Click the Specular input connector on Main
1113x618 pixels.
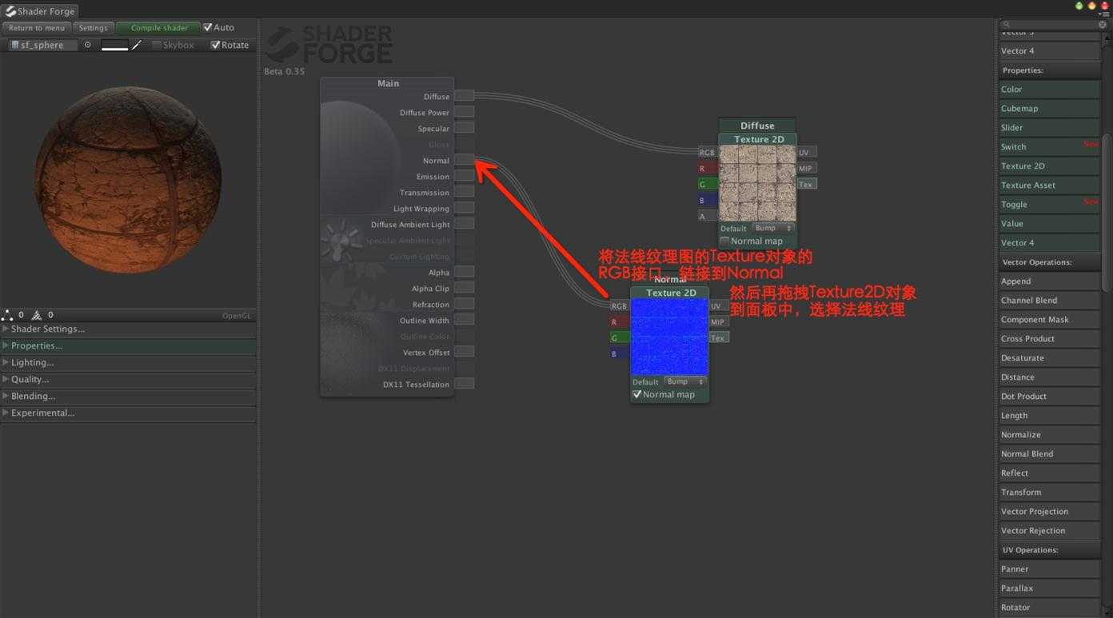click(x=464, y=128)
